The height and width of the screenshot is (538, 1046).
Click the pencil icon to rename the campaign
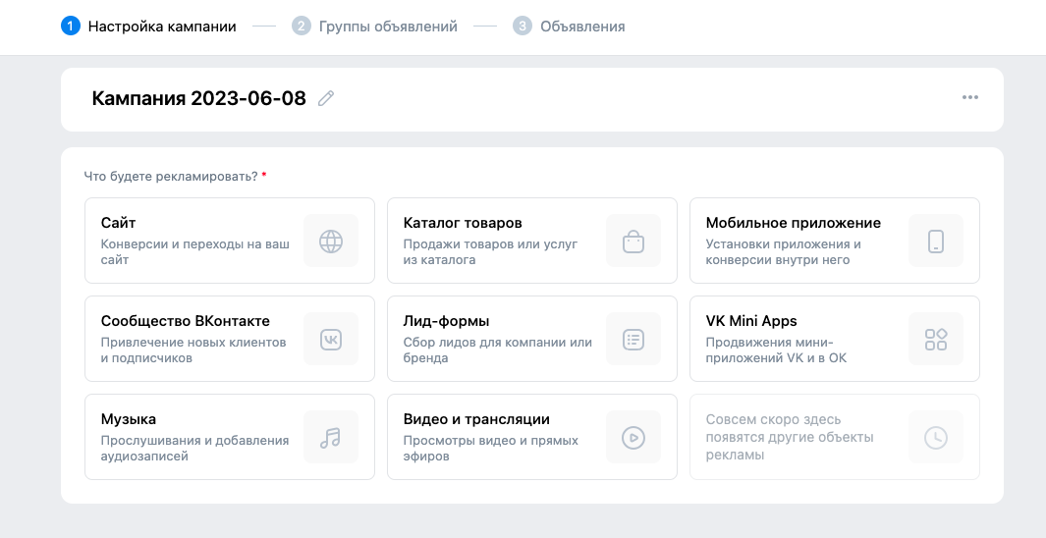325,99
